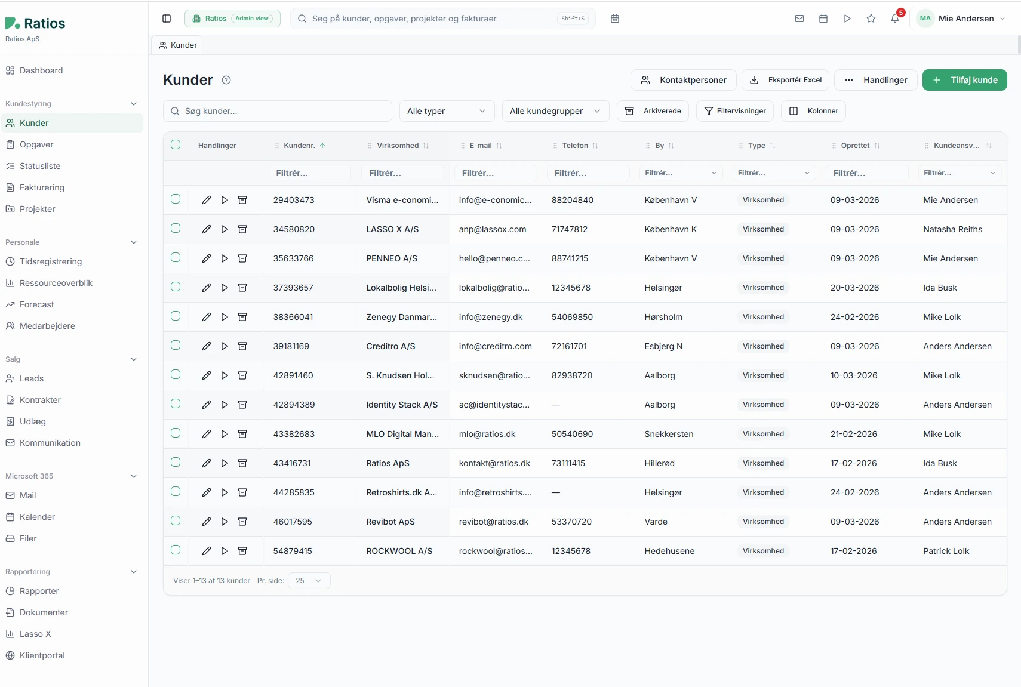
Task: Edit Lokalbolig Helsingør row with pencil
Action: click(x=207, y=288)
